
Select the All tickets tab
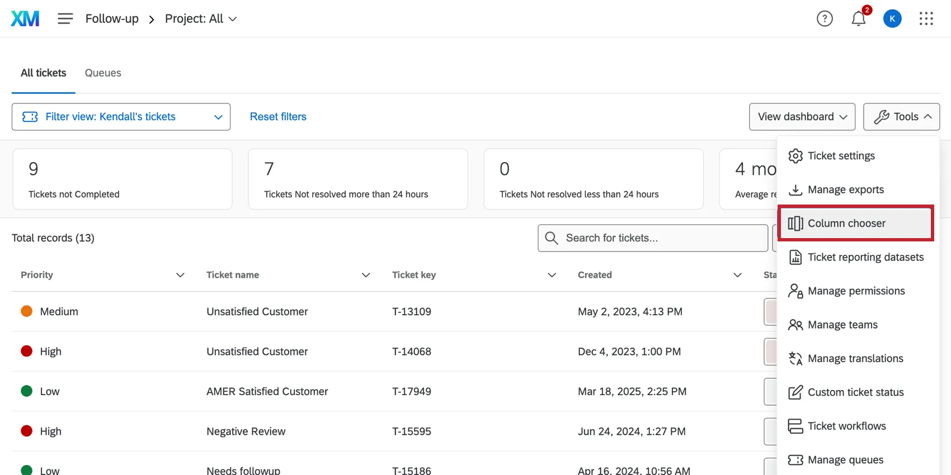point(44,73)
